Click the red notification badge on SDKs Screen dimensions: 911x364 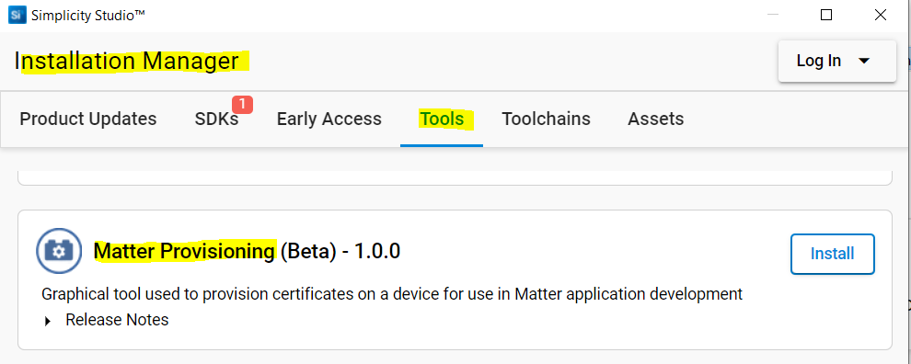[242, 105]
